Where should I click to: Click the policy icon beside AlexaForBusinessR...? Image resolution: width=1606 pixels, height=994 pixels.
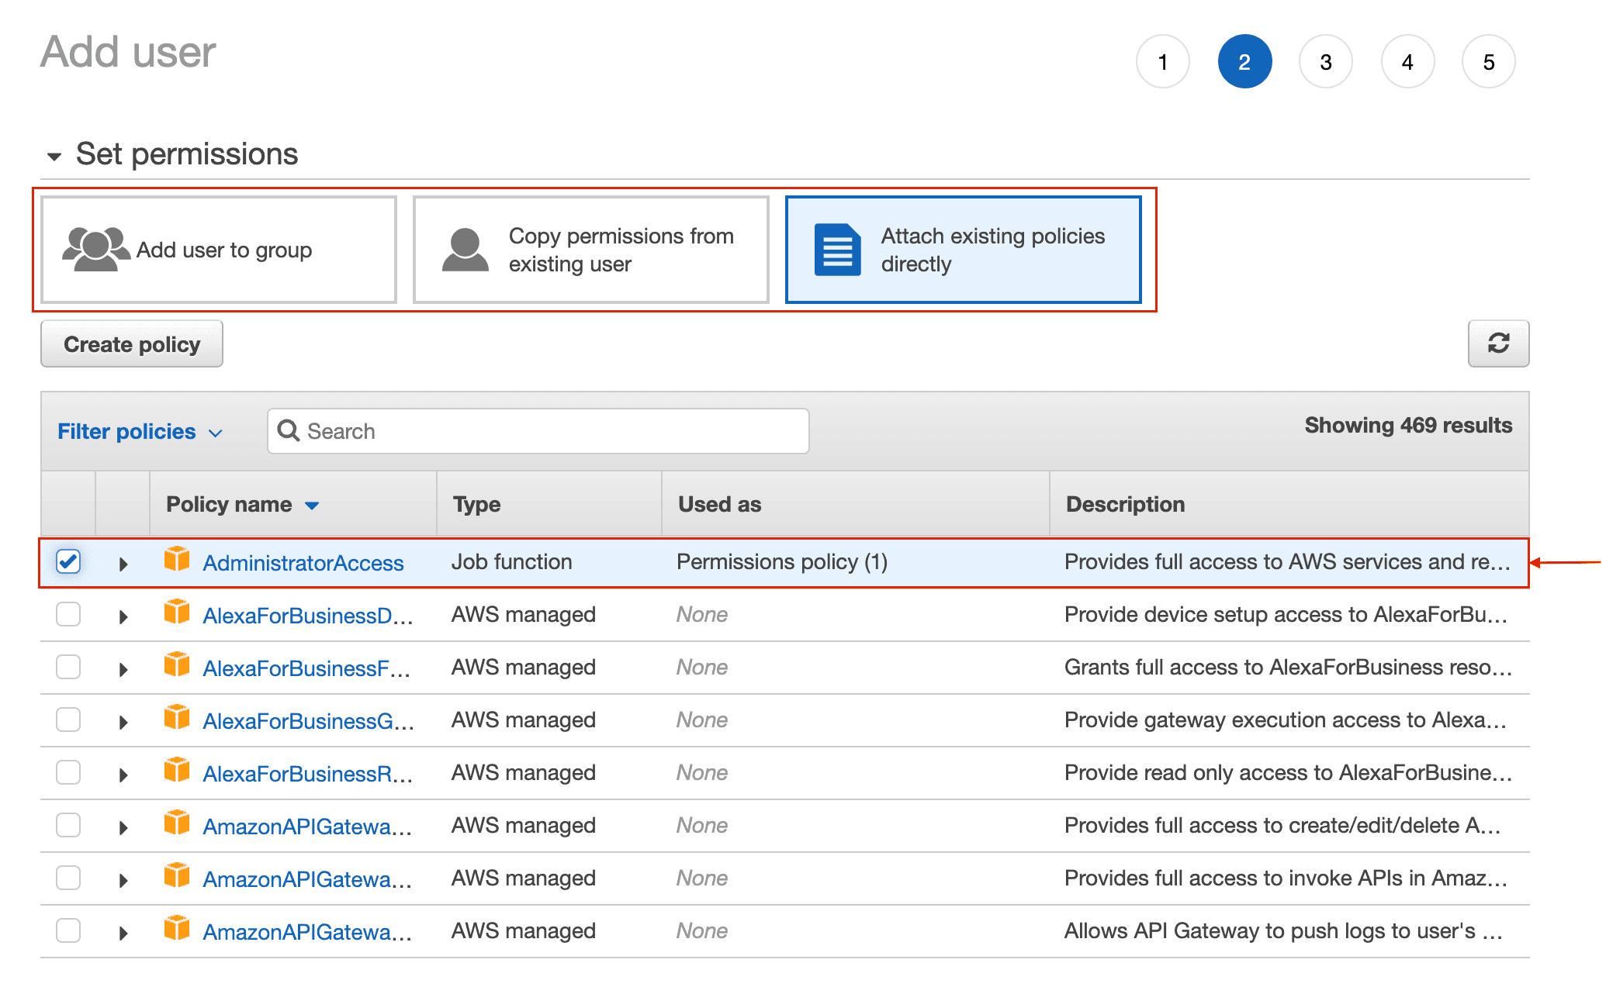(177, 770)
